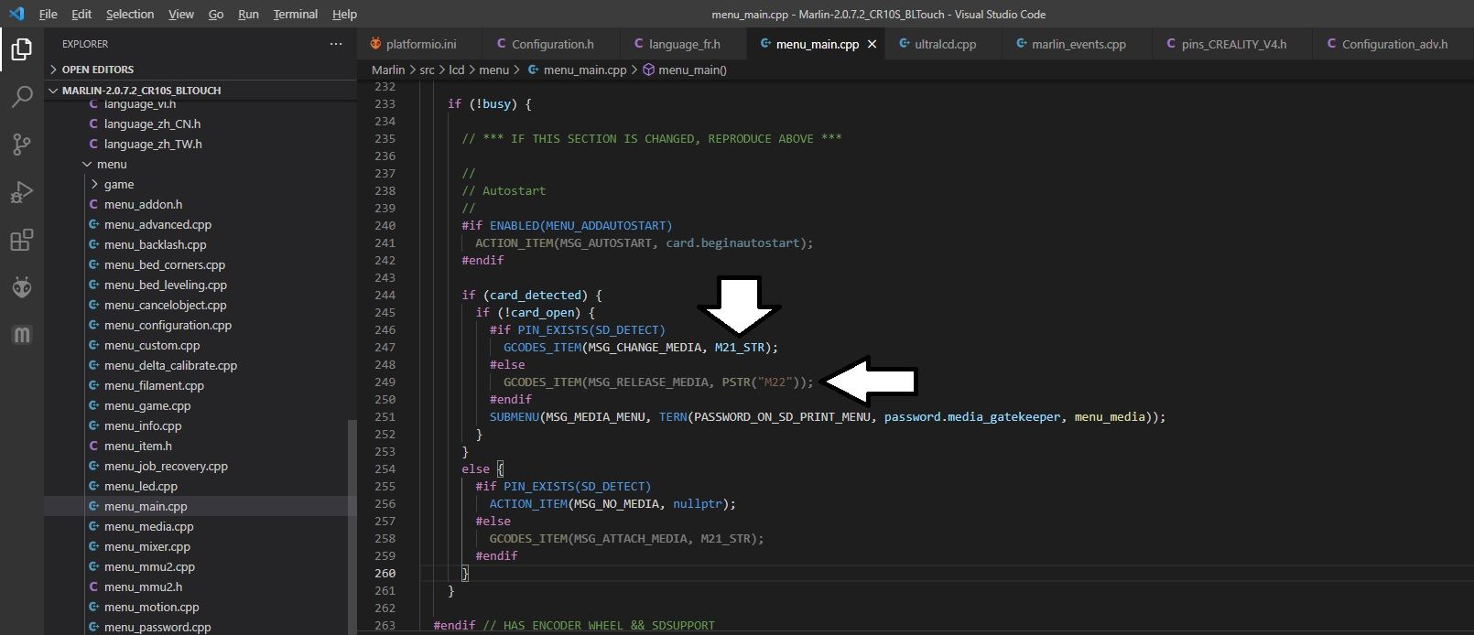Screen dimensions: 1474x635
Task: Open language_zh_TW.h in the file tree
Action: tap(200, 144)
